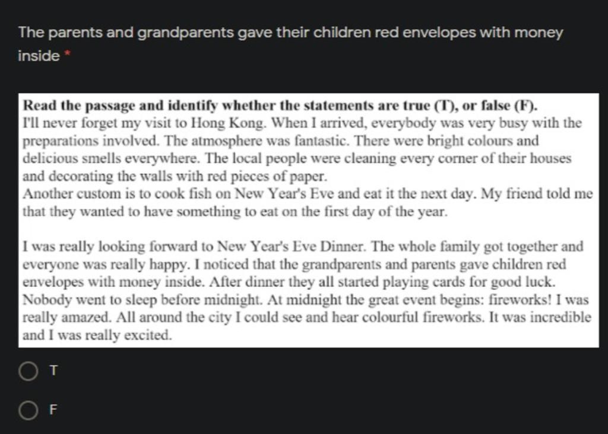Screen dimensions: 608x434
Task: Click the reading passage image
Action: 309,221
